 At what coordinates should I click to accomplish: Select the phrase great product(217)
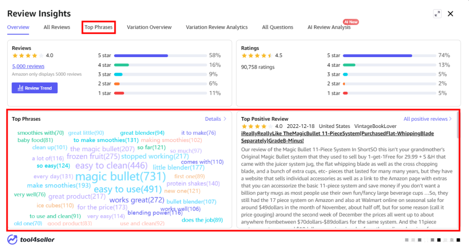[77, 196]
